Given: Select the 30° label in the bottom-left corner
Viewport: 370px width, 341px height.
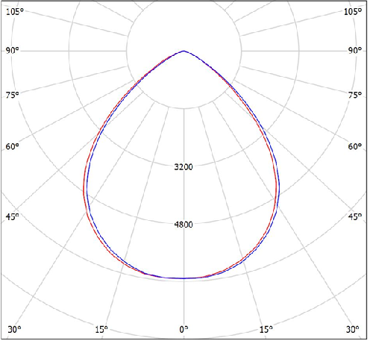Looking at the screenshot, I should [x=14, y=330].
